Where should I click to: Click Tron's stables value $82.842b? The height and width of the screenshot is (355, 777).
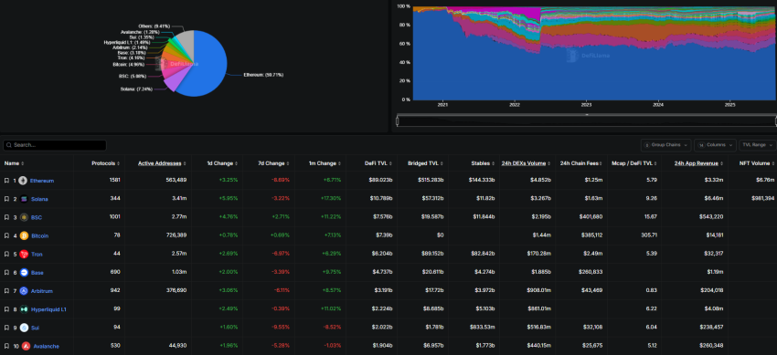coord(484,254)
